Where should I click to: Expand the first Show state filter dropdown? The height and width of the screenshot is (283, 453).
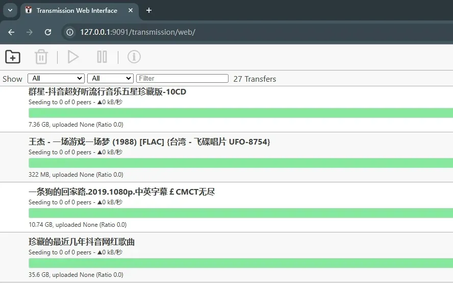[x=56, y=78]
